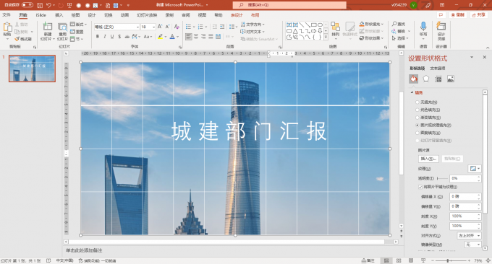This screenshot has width=492, height=264.
Task: Switch to the iSlide ribbon tab
Action: click(x=41, y=15)
